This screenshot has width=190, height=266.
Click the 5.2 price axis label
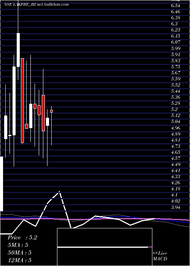[174, 109]
